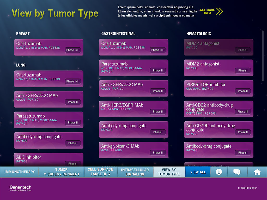The width and height of the screenshot is (267, 200).
Task: Click the Lorem ipsum description paragraph
Action: tap(157, 11)
